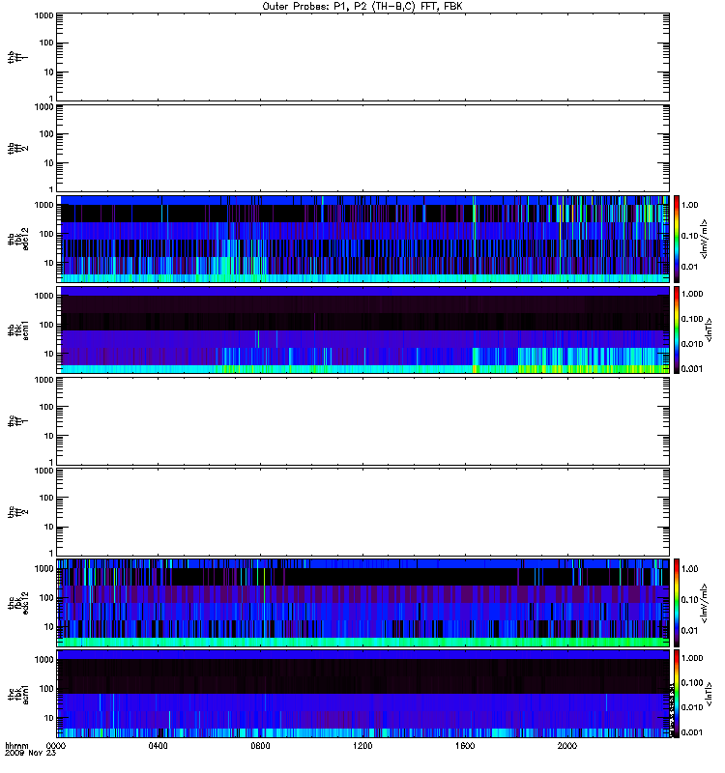The image size is (725, 773).
Task: Click the "<|nT|>" unit label of thc scm1 color bar
Action: [x=709, y=694]
